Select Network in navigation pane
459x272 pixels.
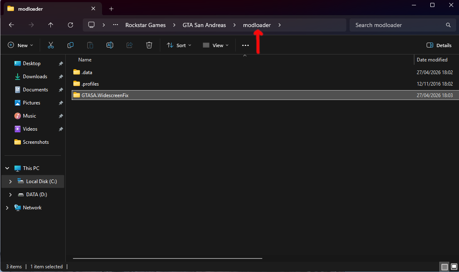click(32, 208)
